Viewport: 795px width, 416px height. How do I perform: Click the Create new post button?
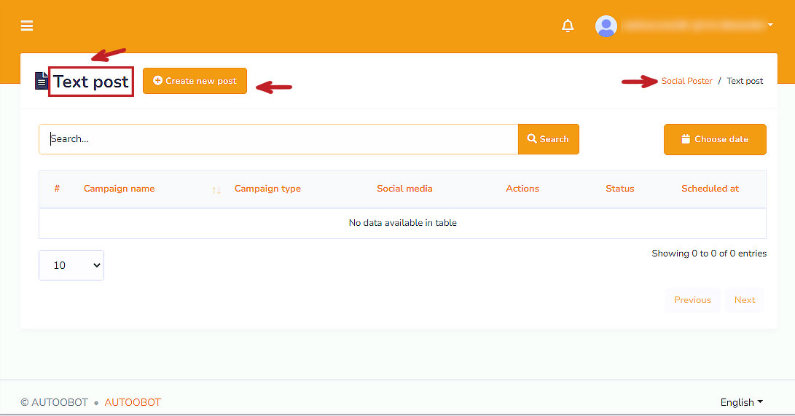(x=195, y=81)
